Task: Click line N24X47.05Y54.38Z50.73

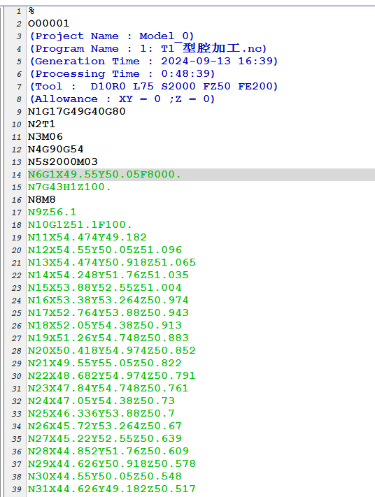Action: point(101,401)
